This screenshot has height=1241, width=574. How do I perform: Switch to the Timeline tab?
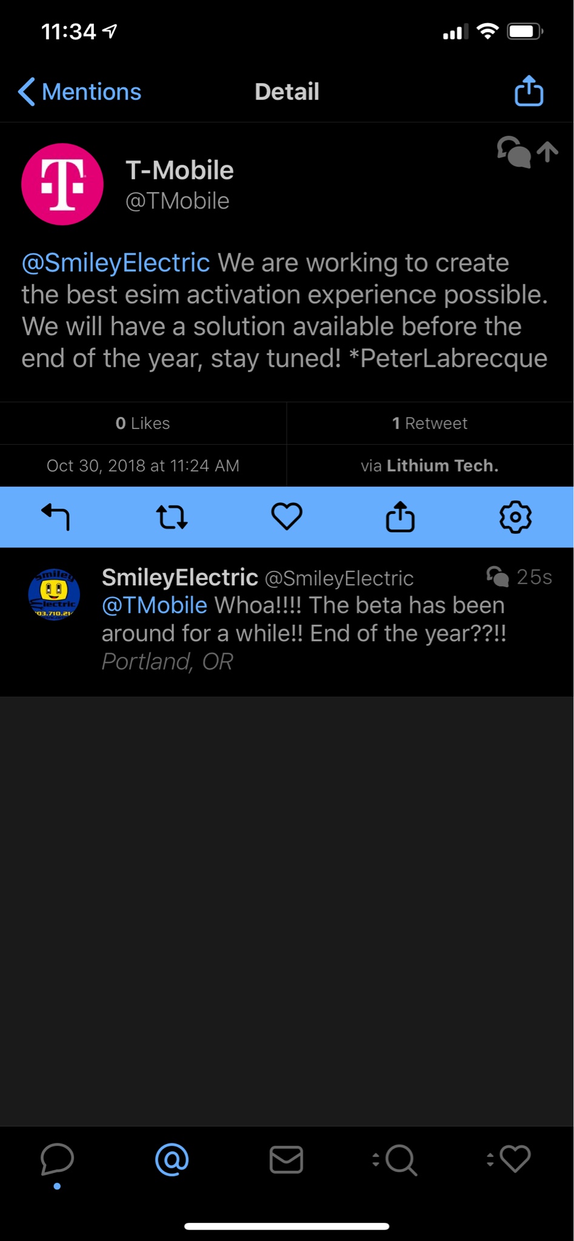click(57, 1159)
